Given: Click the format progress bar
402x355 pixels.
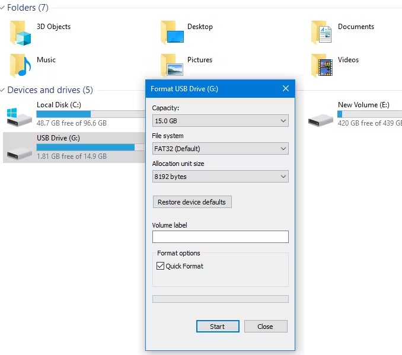Looking at the screenshot, I should 220,299.
